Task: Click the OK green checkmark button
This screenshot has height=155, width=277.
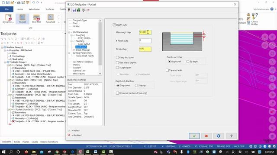Action: click(194, 136)
